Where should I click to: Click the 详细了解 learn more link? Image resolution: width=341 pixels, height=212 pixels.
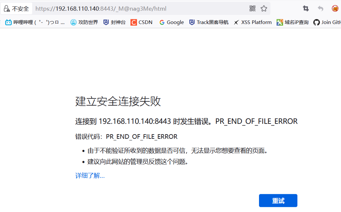(90, 176)
